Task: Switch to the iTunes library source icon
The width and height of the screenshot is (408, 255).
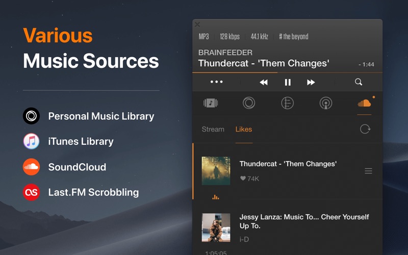Action: click(x=211, y=103)
